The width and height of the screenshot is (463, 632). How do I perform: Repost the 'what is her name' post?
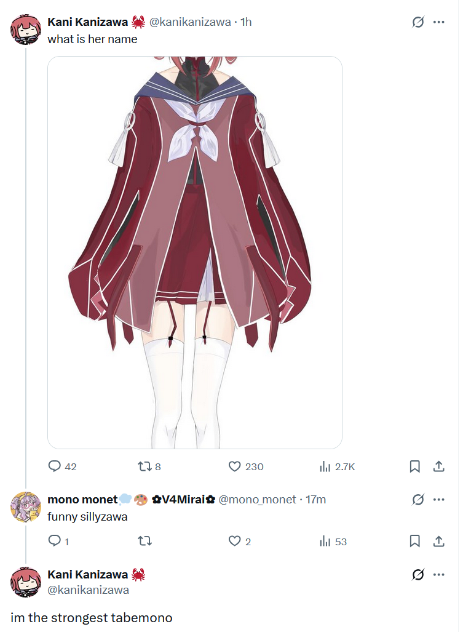(x=149, y=466)
